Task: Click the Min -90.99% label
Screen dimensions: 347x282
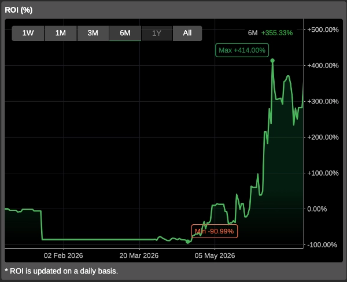Action: pyautogui.click(x=215, y=231)
